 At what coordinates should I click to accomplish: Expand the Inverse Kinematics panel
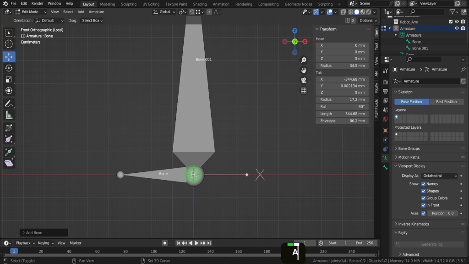(x=414, y=224)
